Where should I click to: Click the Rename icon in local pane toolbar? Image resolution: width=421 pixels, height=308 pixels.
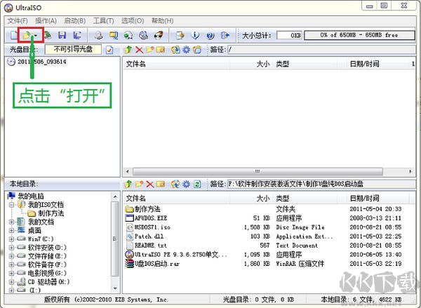tap(161, 184)
